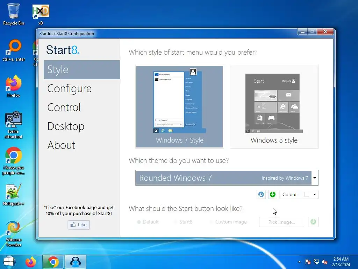Select the Notepad++ desktop shortcut
The width and height of the screenshot is (358, 269).
tap(14, 194)
